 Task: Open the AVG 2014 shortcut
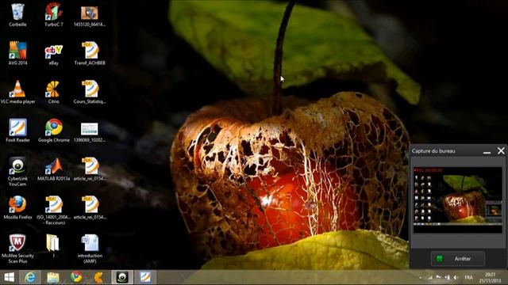pyautogui.click(x=17, y=53)
